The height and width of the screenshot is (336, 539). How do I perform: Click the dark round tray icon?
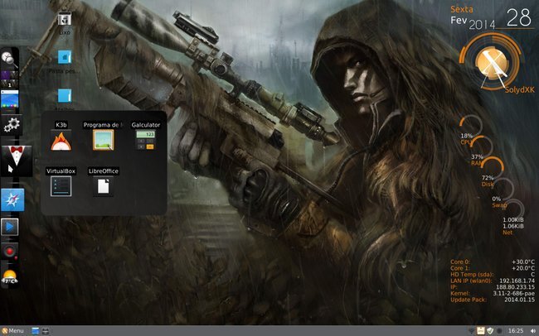coord(499,331)
